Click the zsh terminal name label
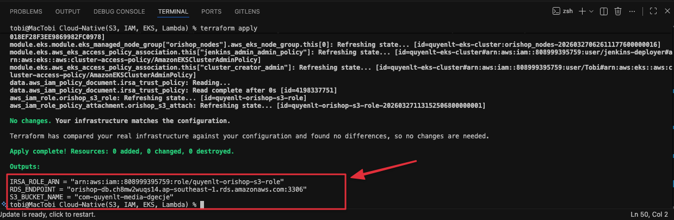 coord(568,11)
